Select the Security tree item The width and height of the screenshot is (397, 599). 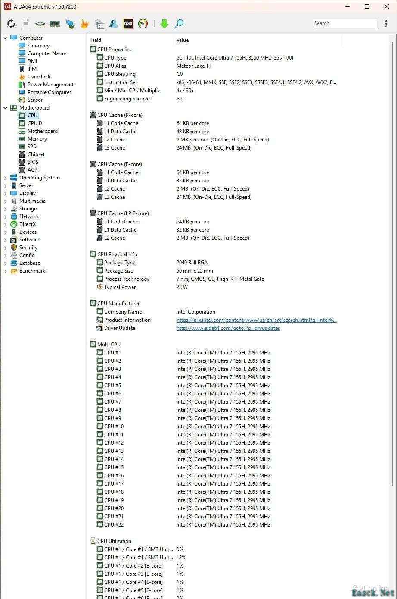click(x=28, y=248)
